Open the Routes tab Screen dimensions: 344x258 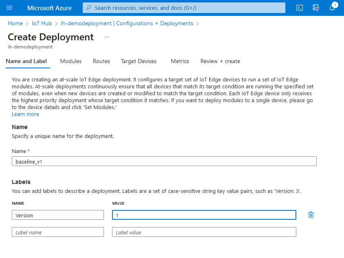coord(101,61)
